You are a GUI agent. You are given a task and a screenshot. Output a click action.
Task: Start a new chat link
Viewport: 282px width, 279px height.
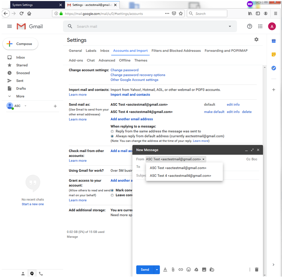[x=33, y=204]
